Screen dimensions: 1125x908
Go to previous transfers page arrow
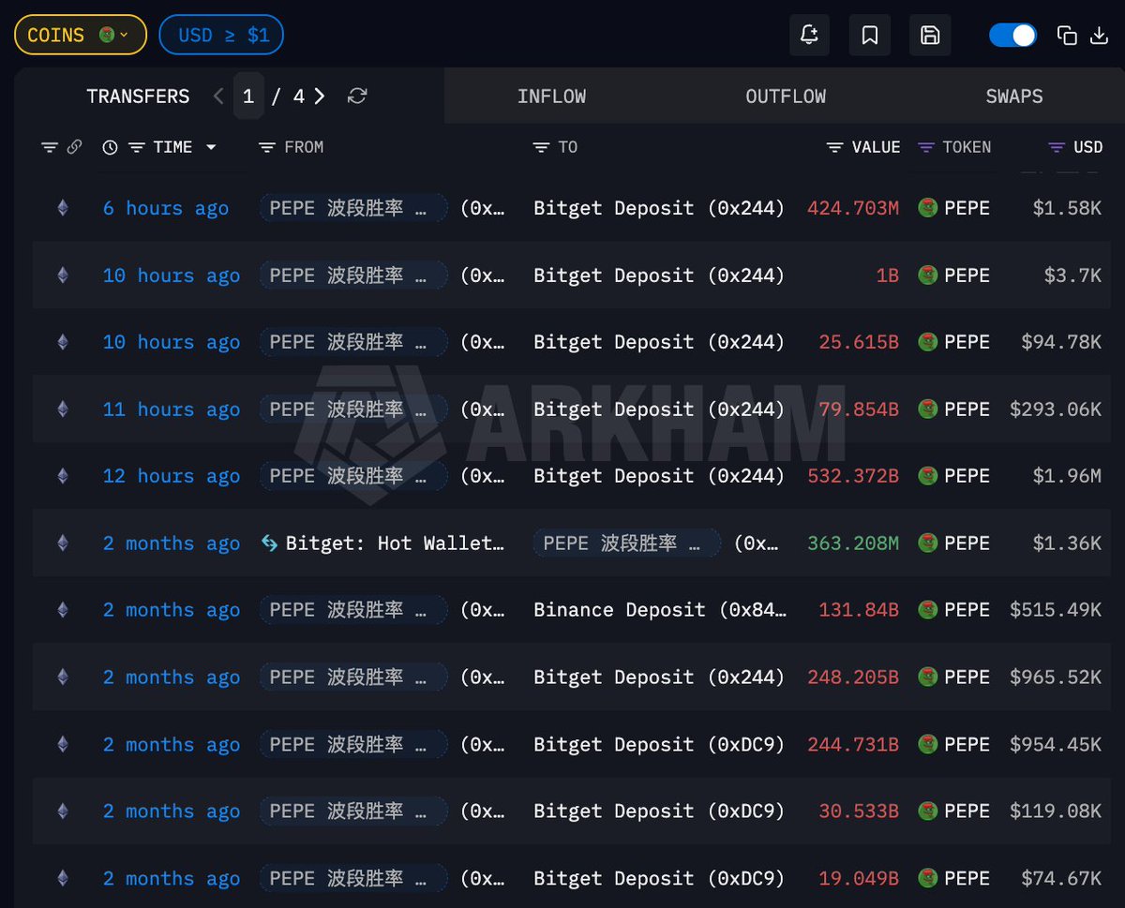coord(218,97)
